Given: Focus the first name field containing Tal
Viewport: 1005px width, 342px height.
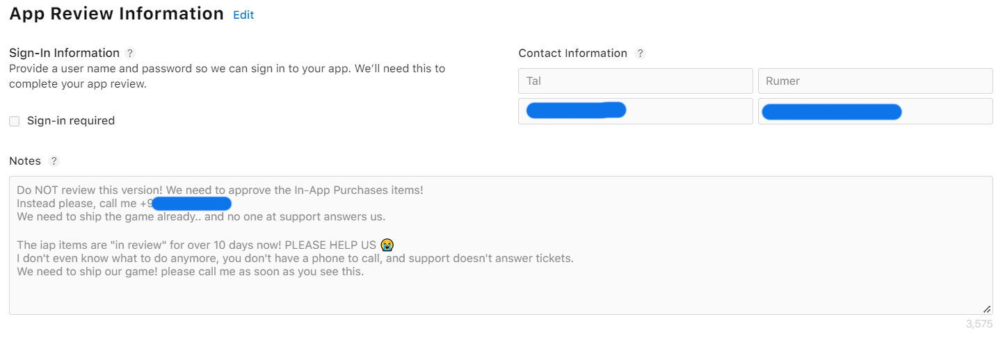Looking at the screenshot, I should [x=635, y=81].
